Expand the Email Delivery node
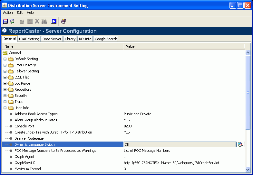This screenshot has width=253, height=175. 5,65
